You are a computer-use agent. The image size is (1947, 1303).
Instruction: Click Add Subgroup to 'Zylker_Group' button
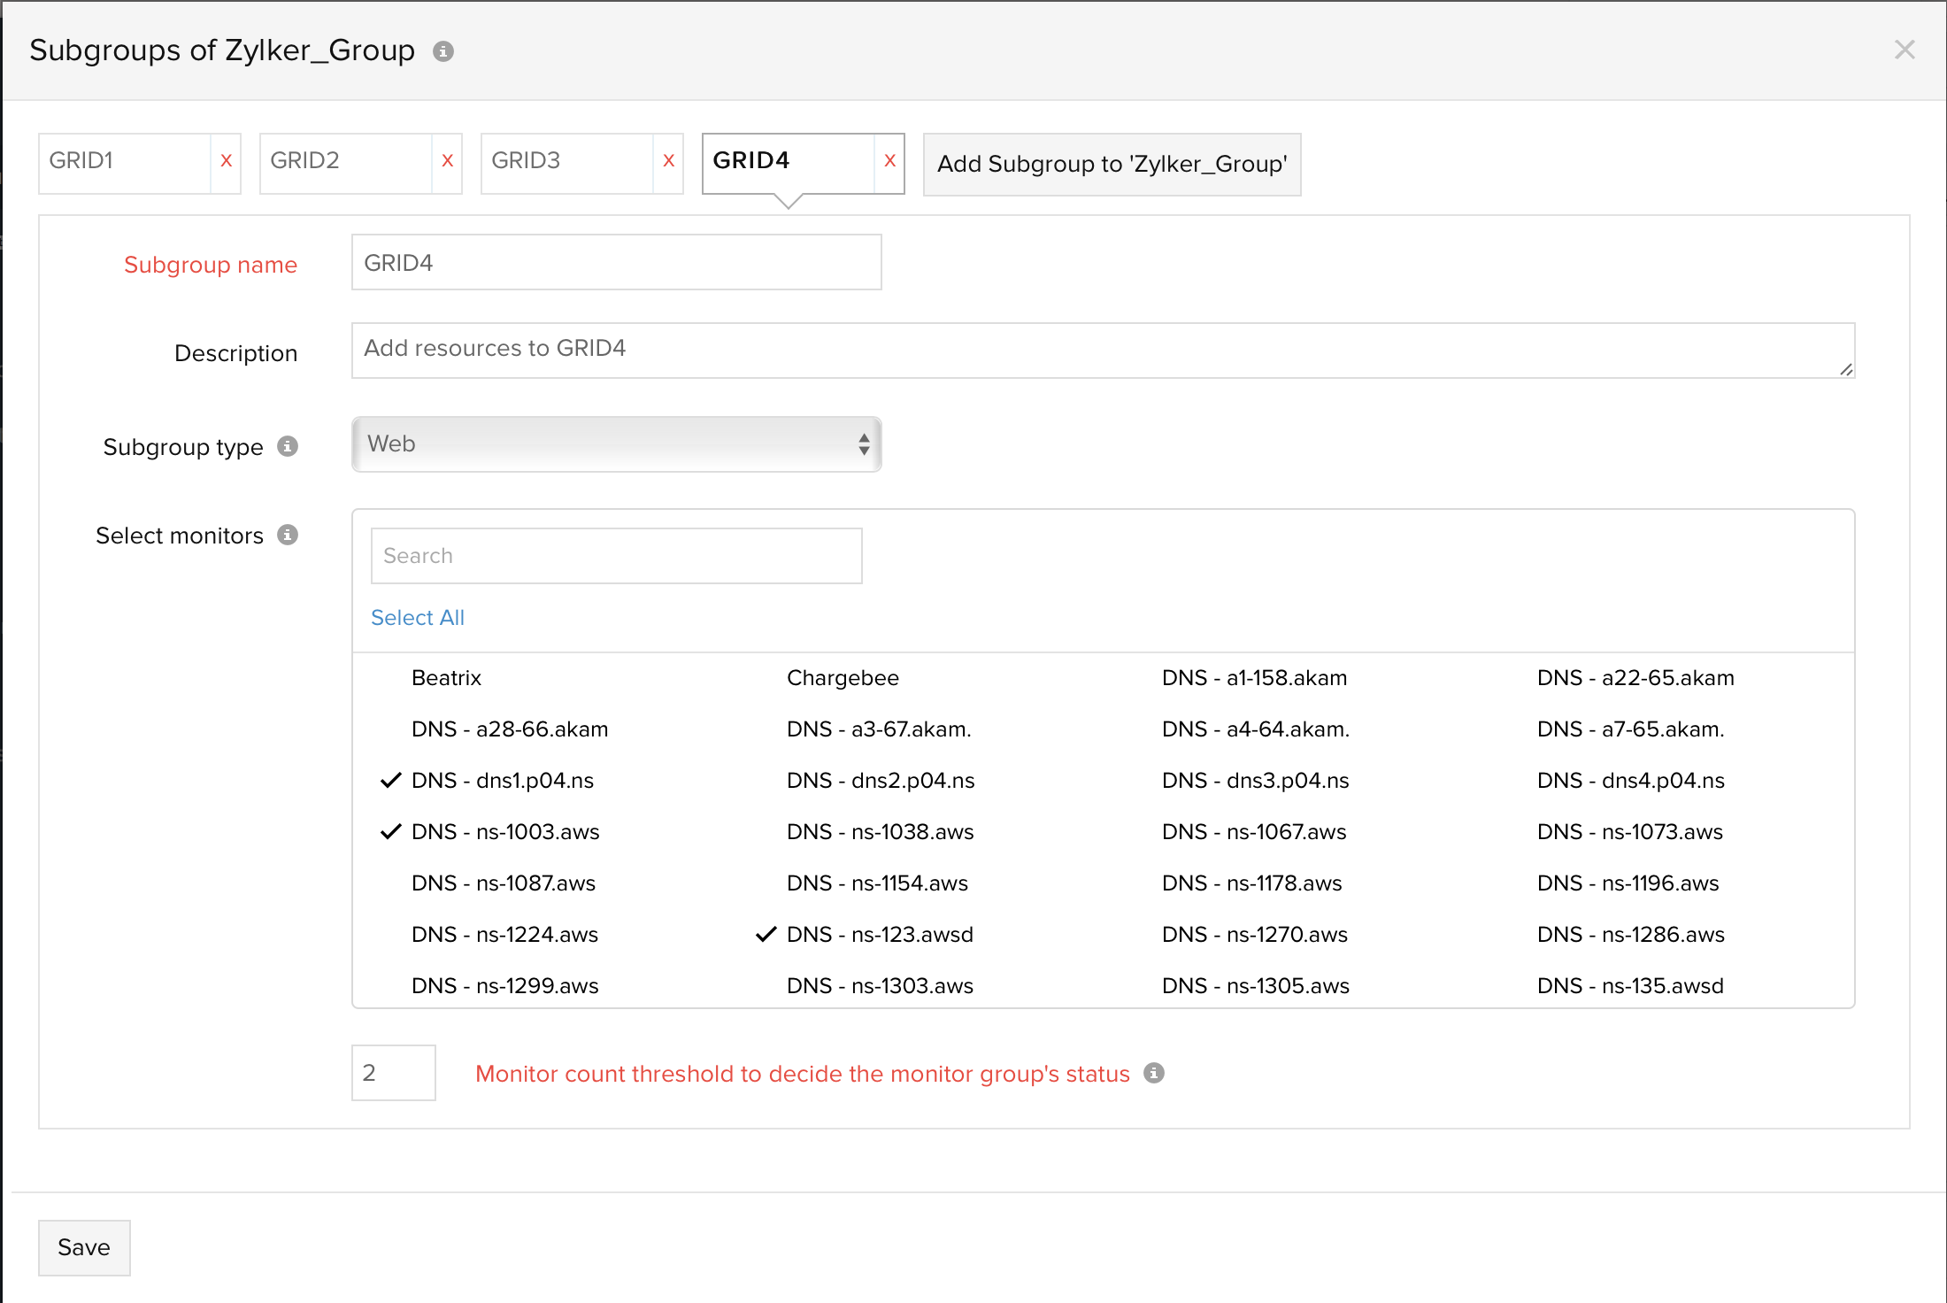1112,165
